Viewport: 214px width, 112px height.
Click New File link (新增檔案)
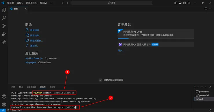point(33,30)
